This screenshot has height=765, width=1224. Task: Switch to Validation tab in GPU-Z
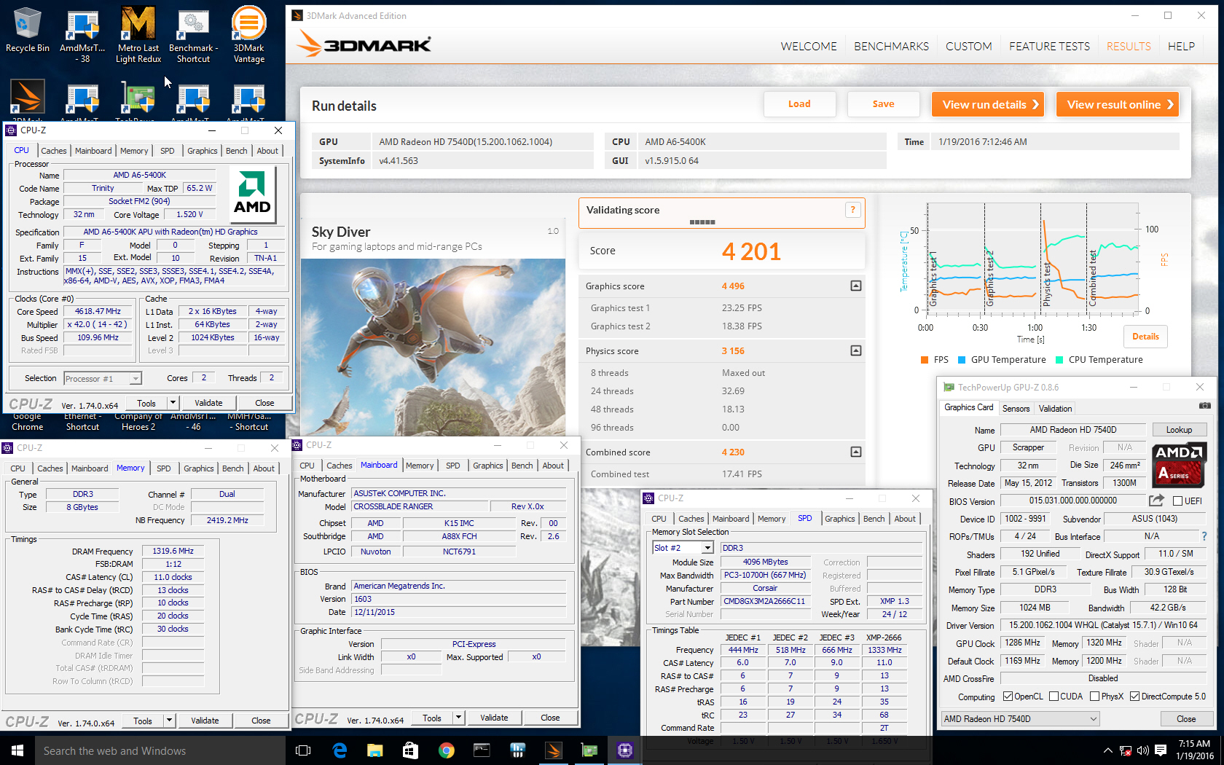1055,409
